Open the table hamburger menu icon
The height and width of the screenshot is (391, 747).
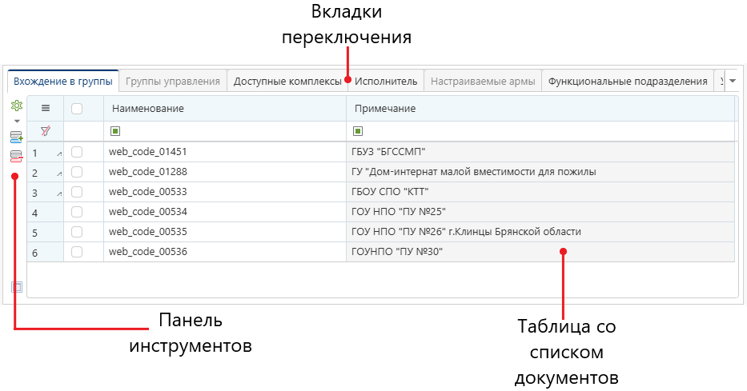[x=46, y=109]
